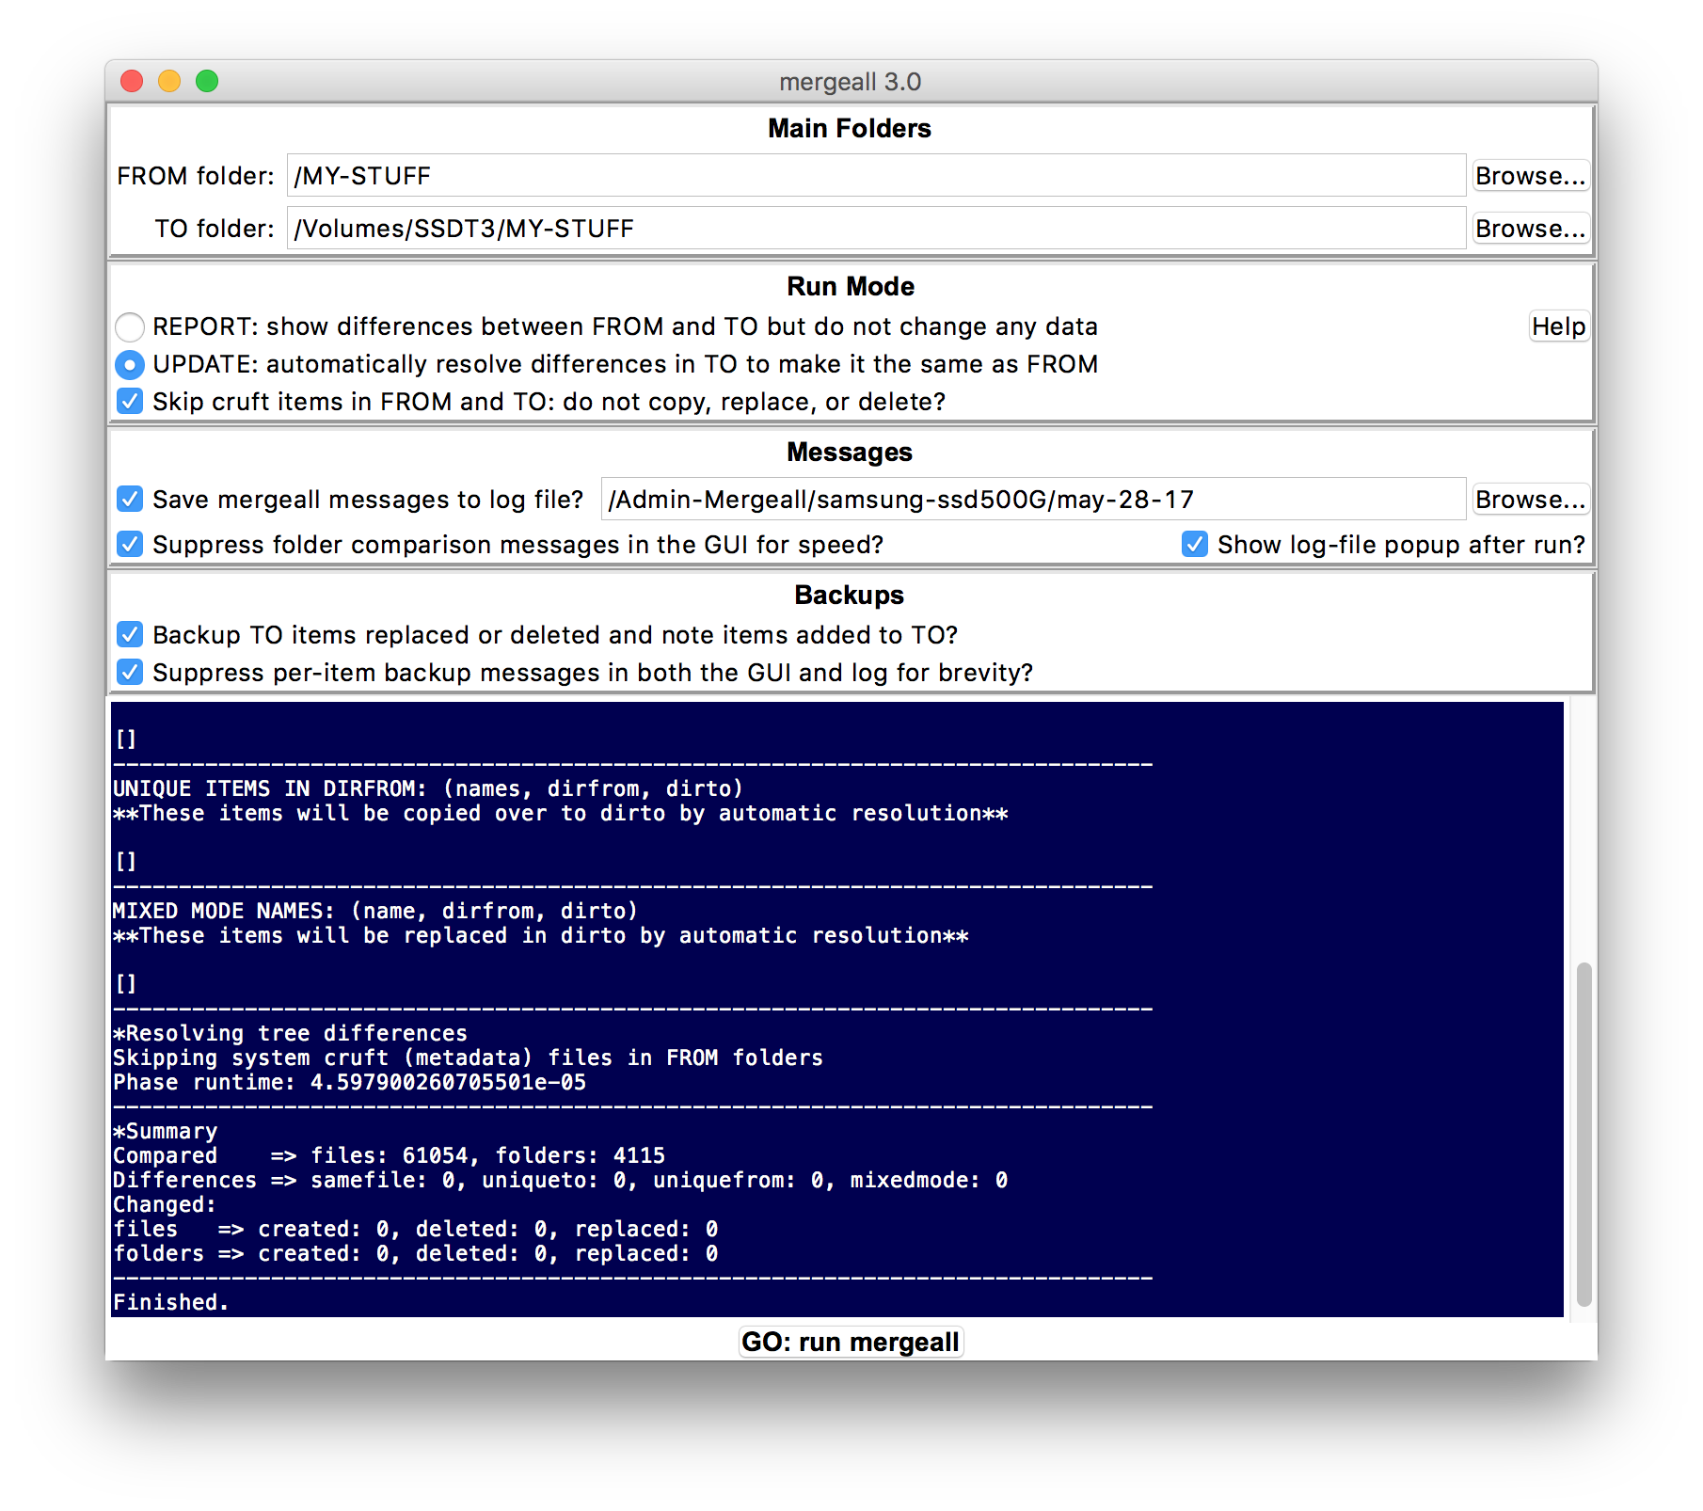
Task: Click the TO folder path field
Action: click(x=876, y=229)
